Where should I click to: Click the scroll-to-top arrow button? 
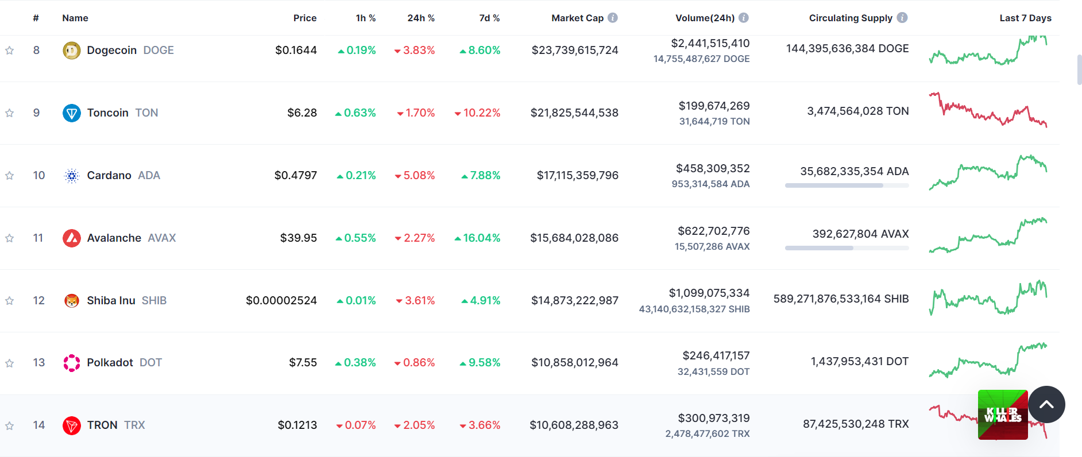tap(1046, 404)
